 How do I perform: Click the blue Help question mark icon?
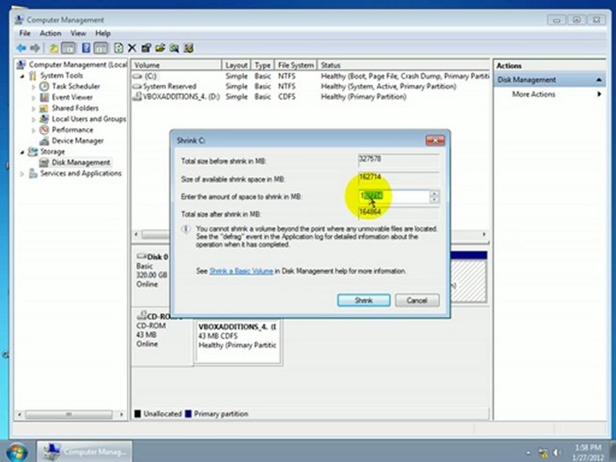[x=86, y=48]
